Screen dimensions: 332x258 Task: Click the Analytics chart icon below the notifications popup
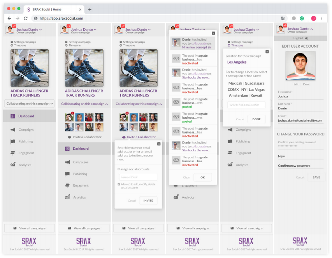tap(176, 197)
